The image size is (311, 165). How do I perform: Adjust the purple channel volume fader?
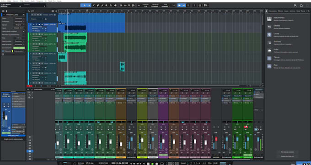click(163, 141)
